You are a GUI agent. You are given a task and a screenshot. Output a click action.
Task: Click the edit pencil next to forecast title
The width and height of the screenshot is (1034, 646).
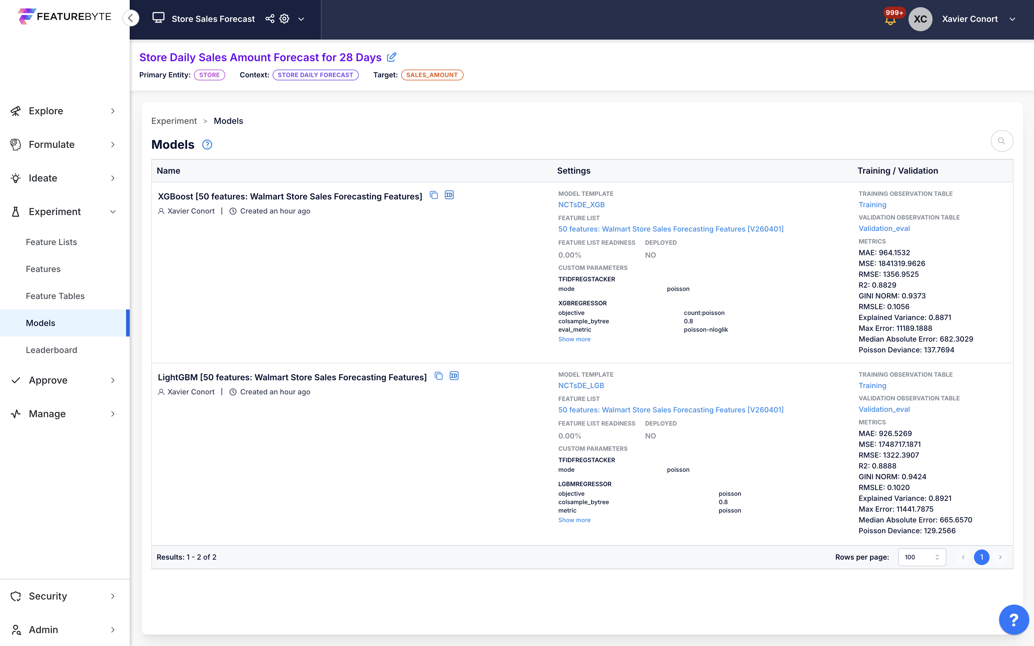pos(392,57)
